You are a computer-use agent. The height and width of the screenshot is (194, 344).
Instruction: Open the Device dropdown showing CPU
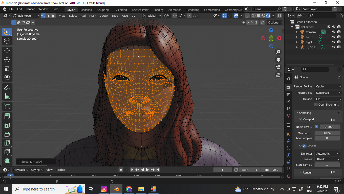pos(328,99)
